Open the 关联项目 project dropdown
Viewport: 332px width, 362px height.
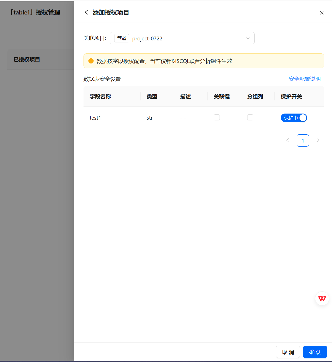tap(182, 38)
